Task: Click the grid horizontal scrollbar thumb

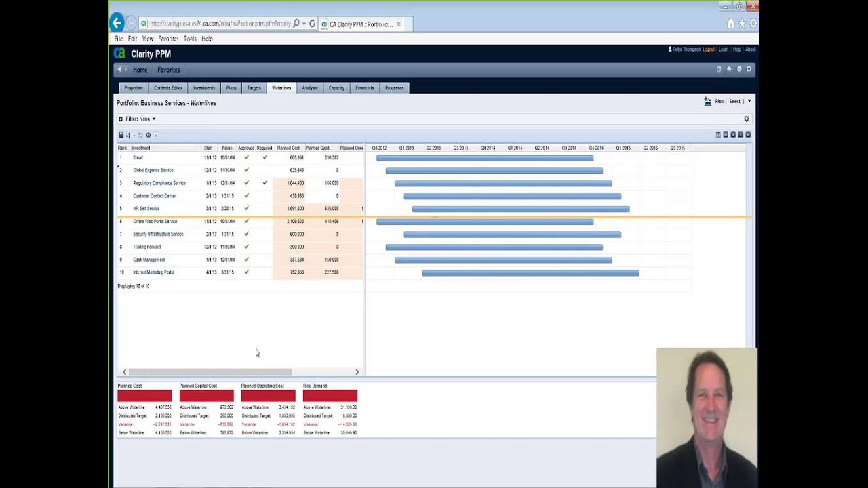Action: (x=210, y=372)
